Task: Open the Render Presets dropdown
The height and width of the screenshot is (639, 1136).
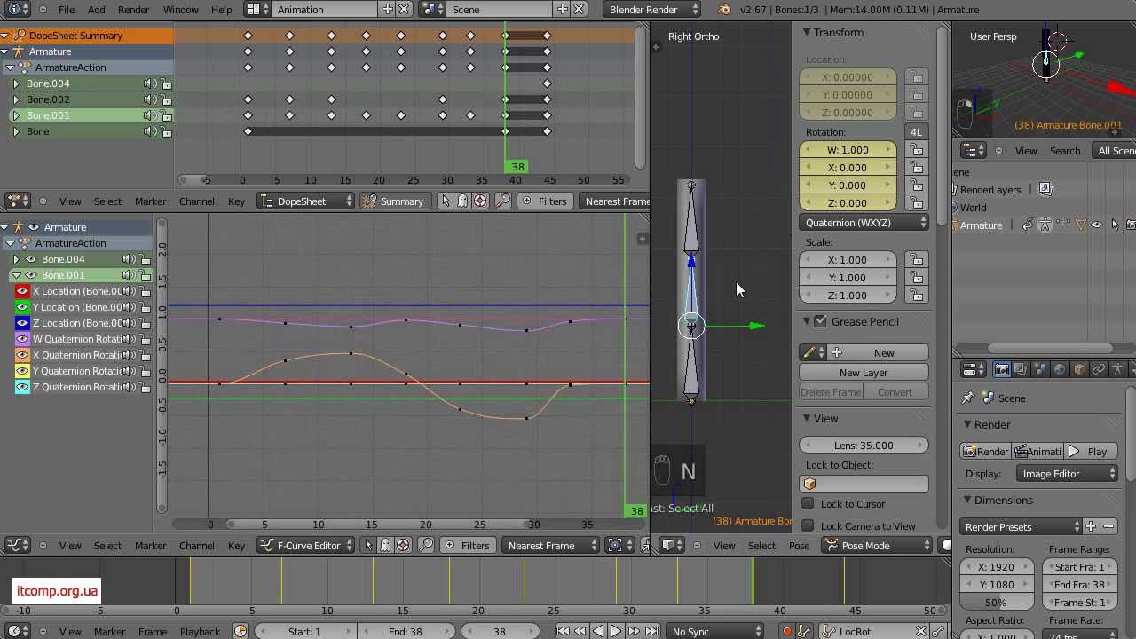Action: (x=1020, y=527)
